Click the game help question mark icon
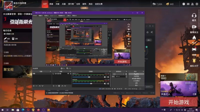Viewport: 200px width, 112px height. [x=184, y=4]
